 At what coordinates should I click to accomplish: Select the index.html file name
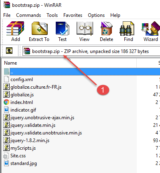22,102
